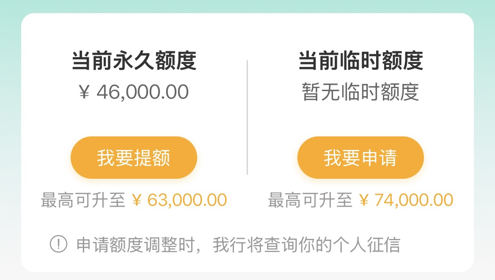
Task: Click the yen symbol before 63,000.00
Action: 137,200
